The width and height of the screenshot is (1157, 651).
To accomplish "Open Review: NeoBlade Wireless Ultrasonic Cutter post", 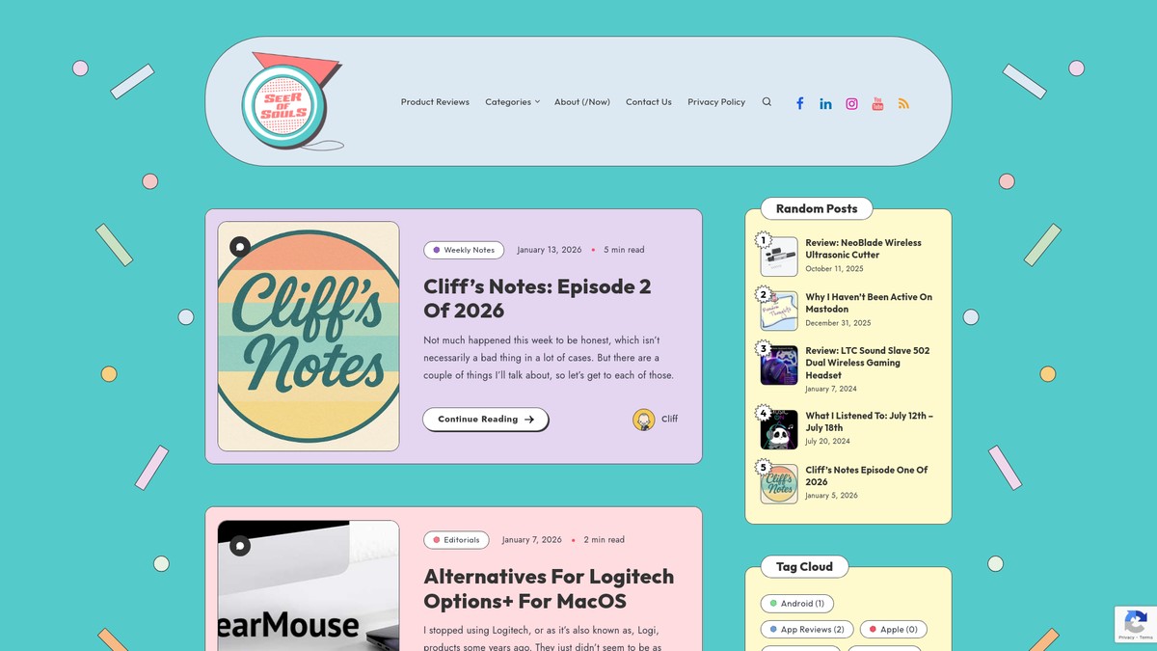I will point(863,249).
